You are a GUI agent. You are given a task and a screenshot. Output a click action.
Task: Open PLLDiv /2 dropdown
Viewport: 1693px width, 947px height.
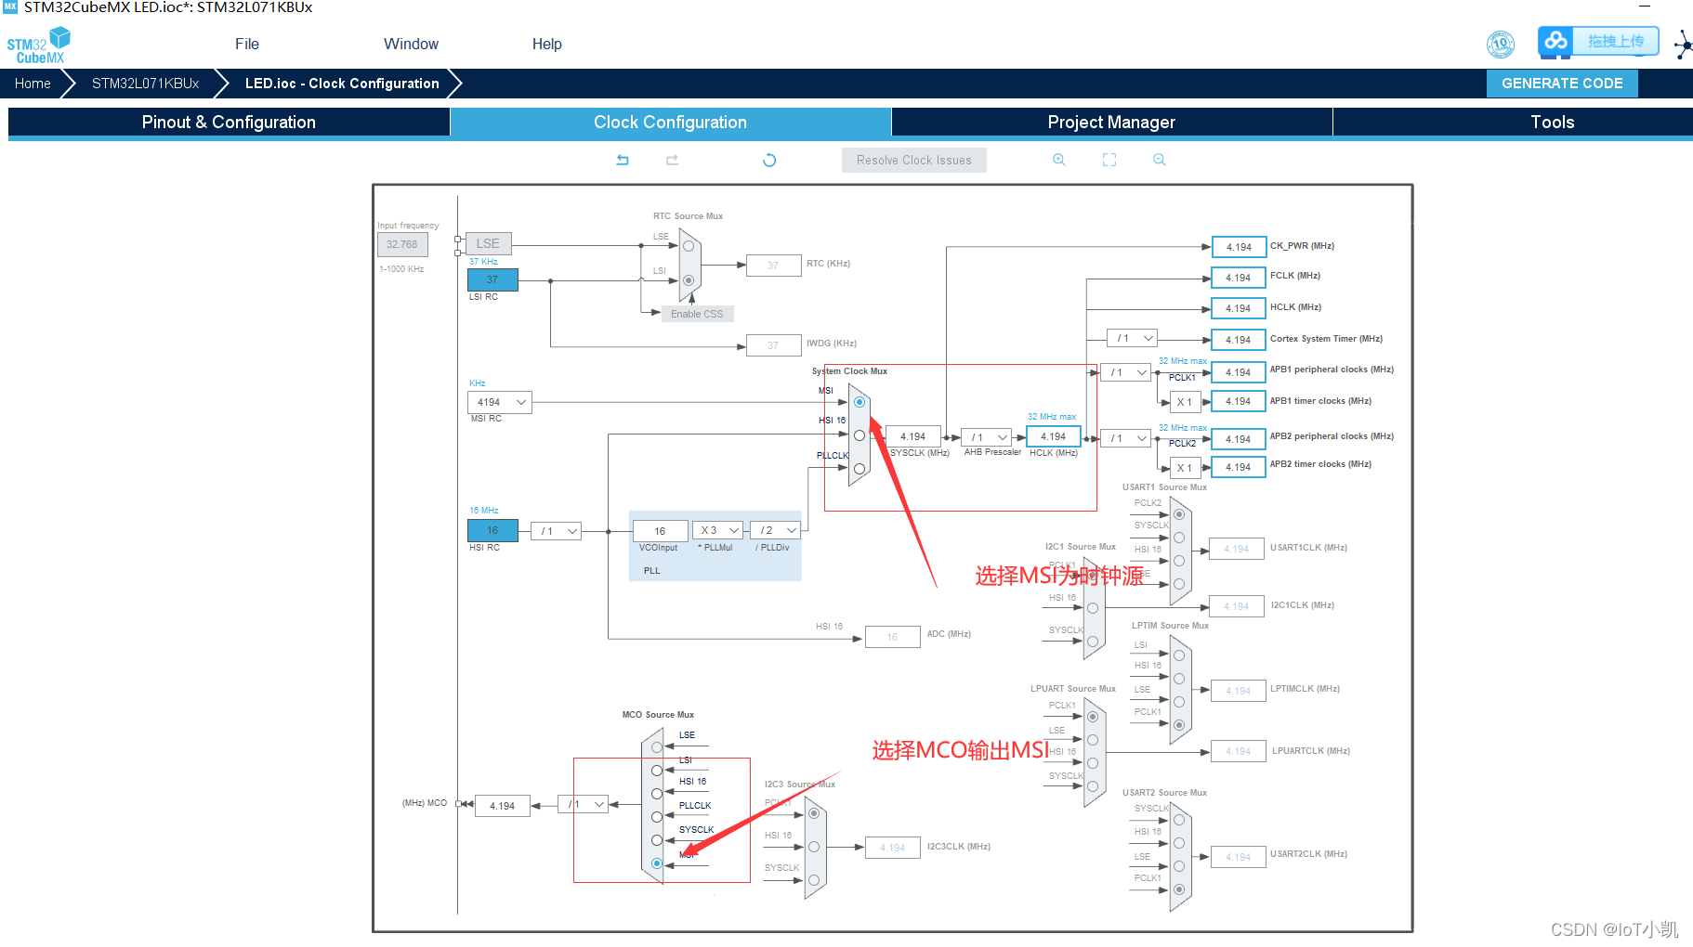click(776, 530)
